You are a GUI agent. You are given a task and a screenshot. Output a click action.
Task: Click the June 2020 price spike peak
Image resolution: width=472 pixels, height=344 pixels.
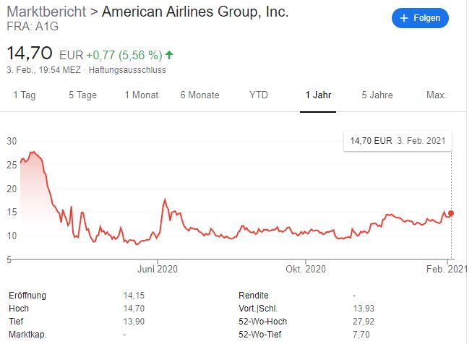coord(165,199)
